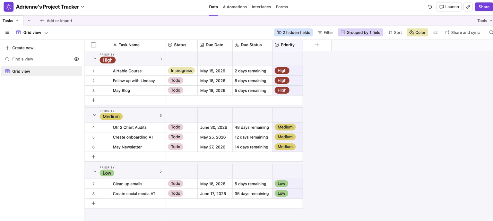This screenshot has width=493, height=221.
Task: Add a row to High group
Action: click(93, 100)
